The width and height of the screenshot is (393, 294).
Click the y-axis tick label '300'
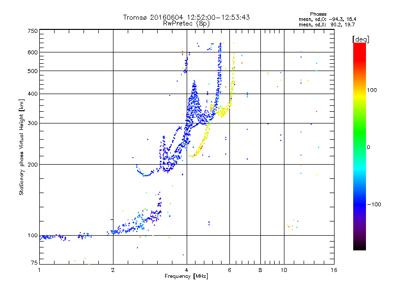(32, 123)
